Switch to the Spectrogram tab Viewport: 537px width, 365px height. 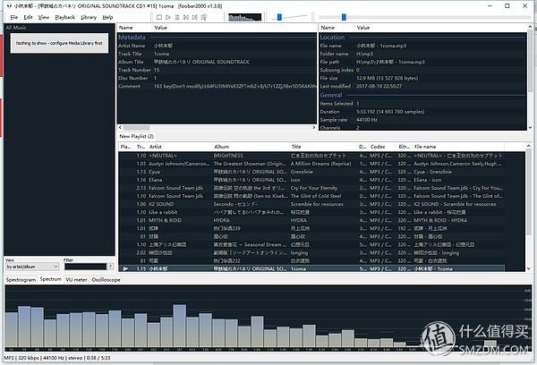pyautogui.click(x=21, y=280)
